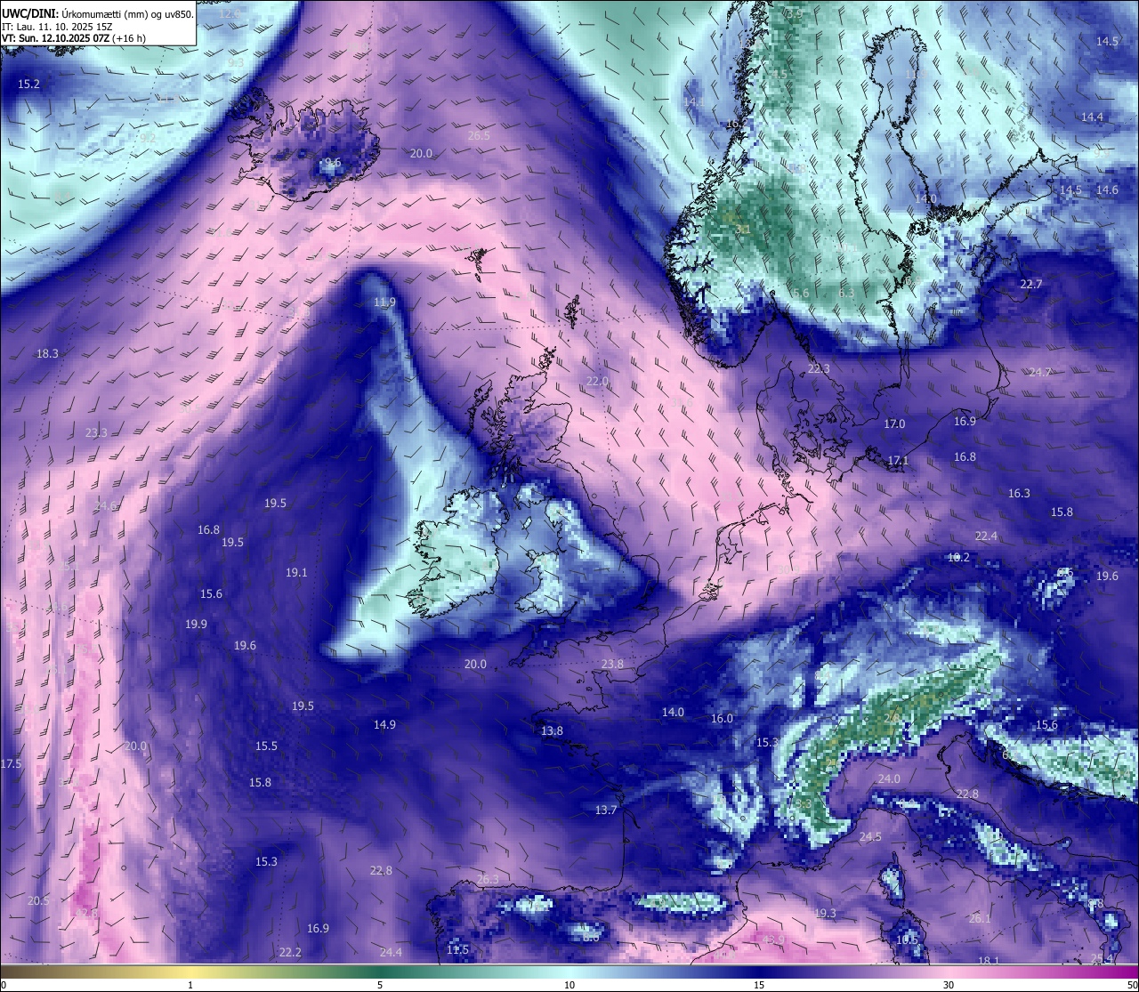Click the 24.5 value near the Ligurian coast

click(870, 837)
